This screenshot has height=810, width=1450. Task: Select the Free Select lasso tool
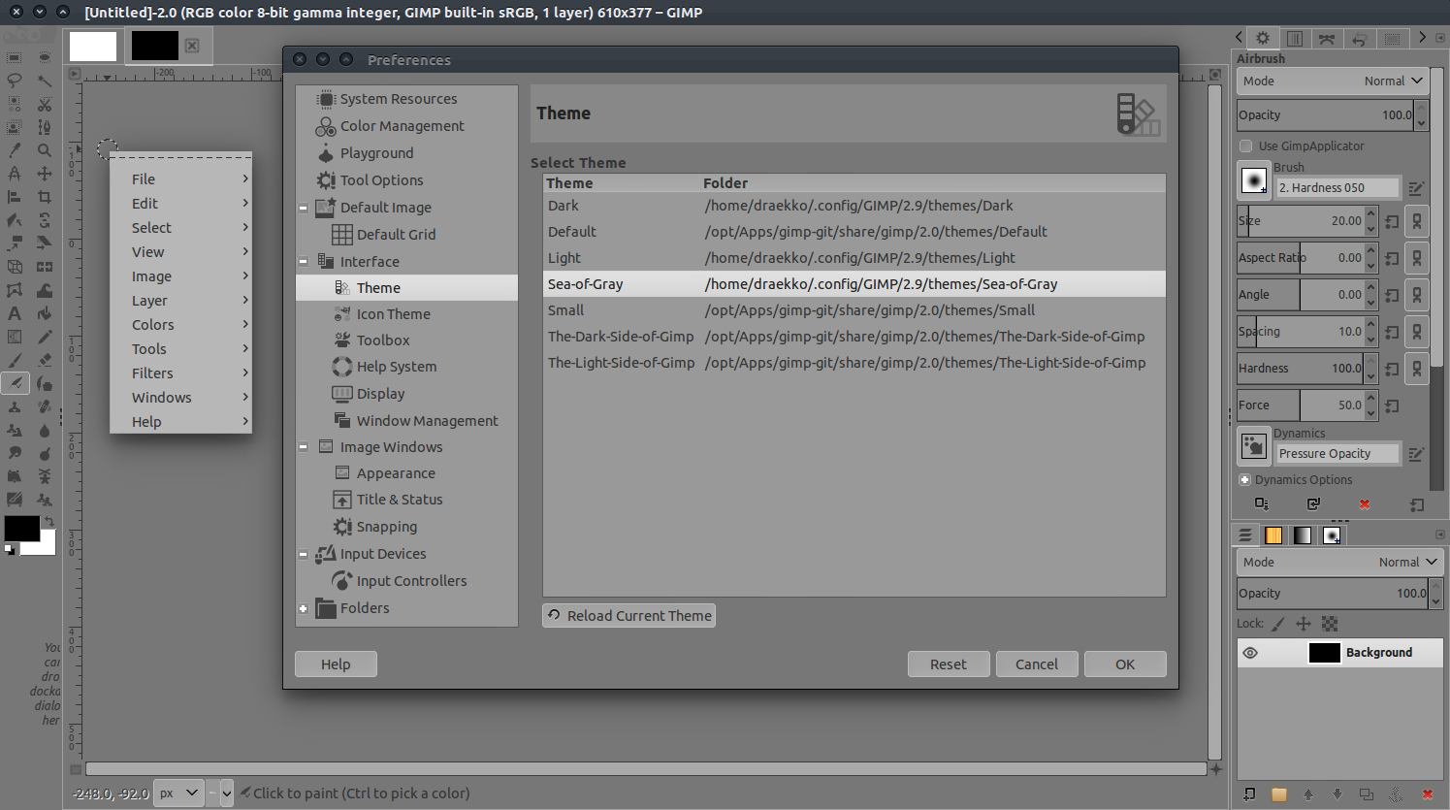(15, 81)
